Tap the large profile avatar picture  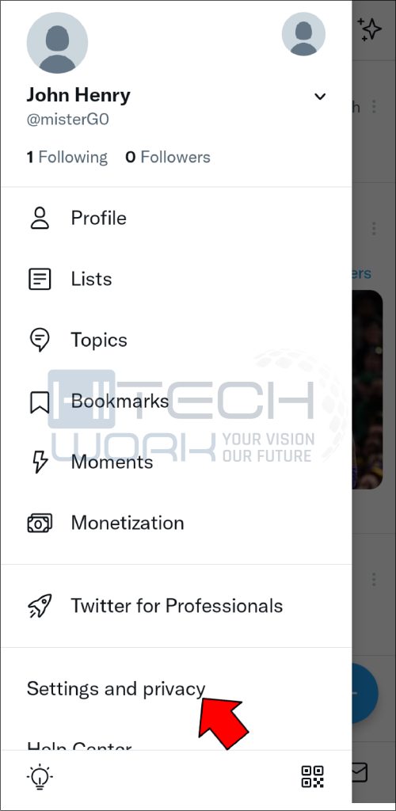57,43
